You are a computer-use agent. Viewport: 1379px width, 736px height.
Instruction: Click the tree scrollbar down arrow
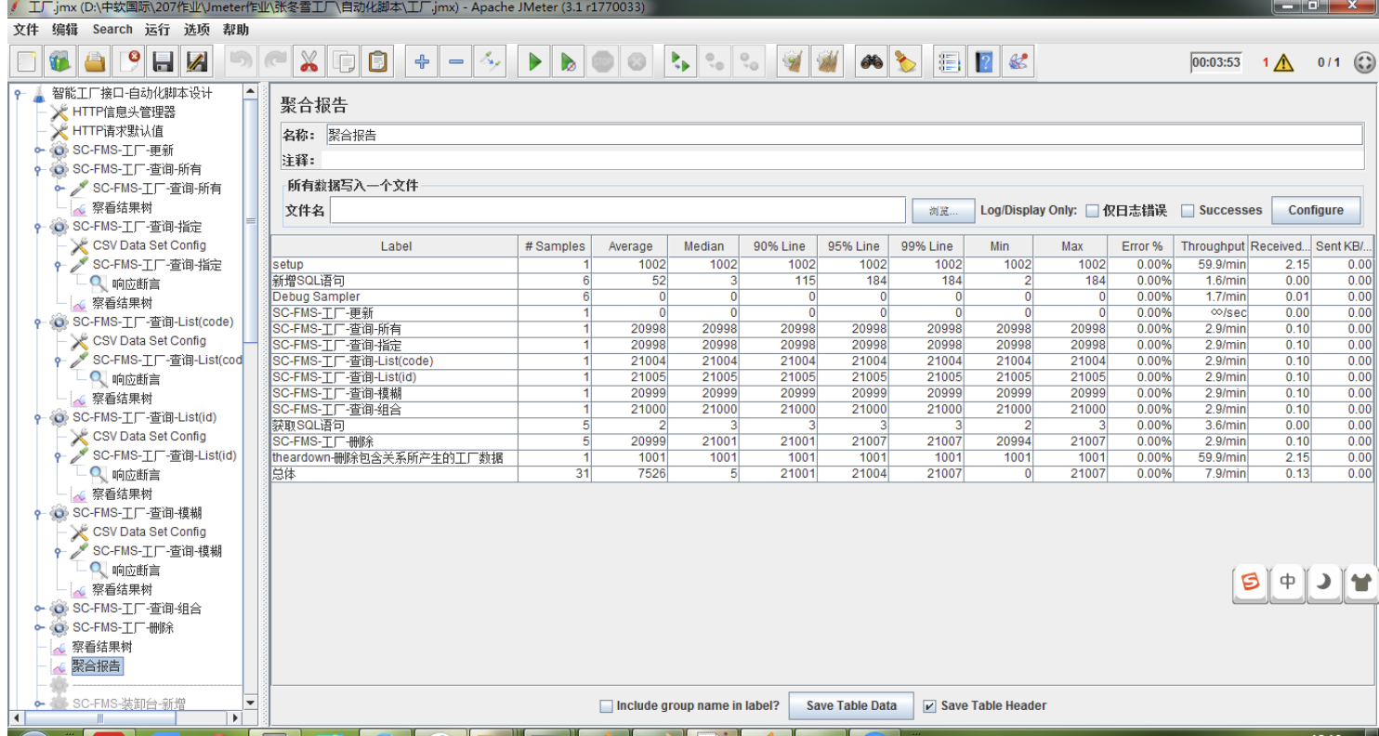point(250,703)
